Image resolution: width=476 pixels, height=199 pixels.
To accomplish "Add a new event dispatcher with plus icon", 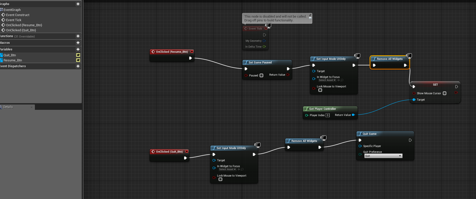I will 78,66.
